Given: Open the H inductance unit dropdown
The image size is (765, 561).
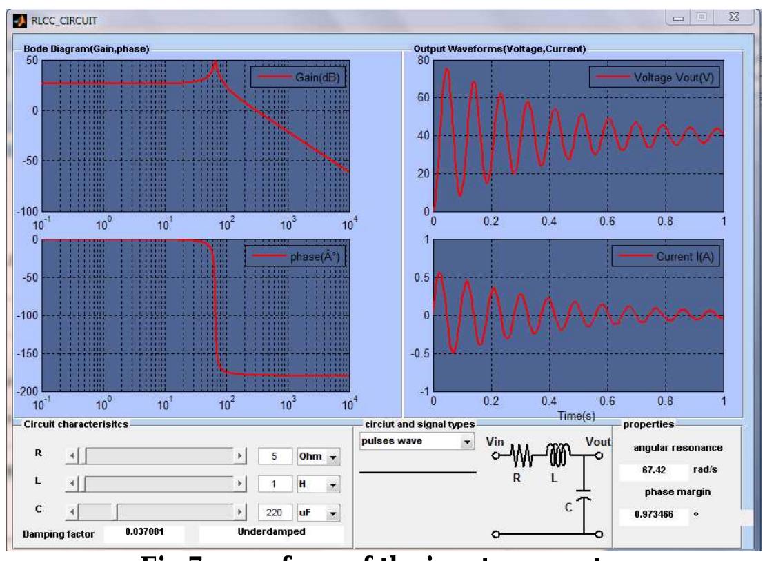Looking at the screenshot, I should tap(333, 485).
